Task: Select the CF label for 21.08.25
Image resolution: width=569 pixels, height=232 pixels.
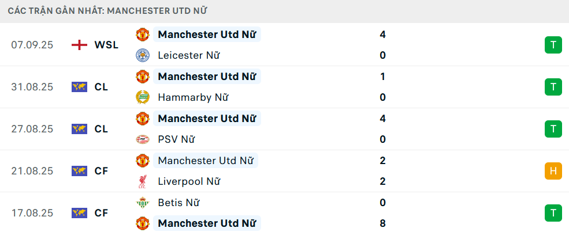Action: pos(101,171)
